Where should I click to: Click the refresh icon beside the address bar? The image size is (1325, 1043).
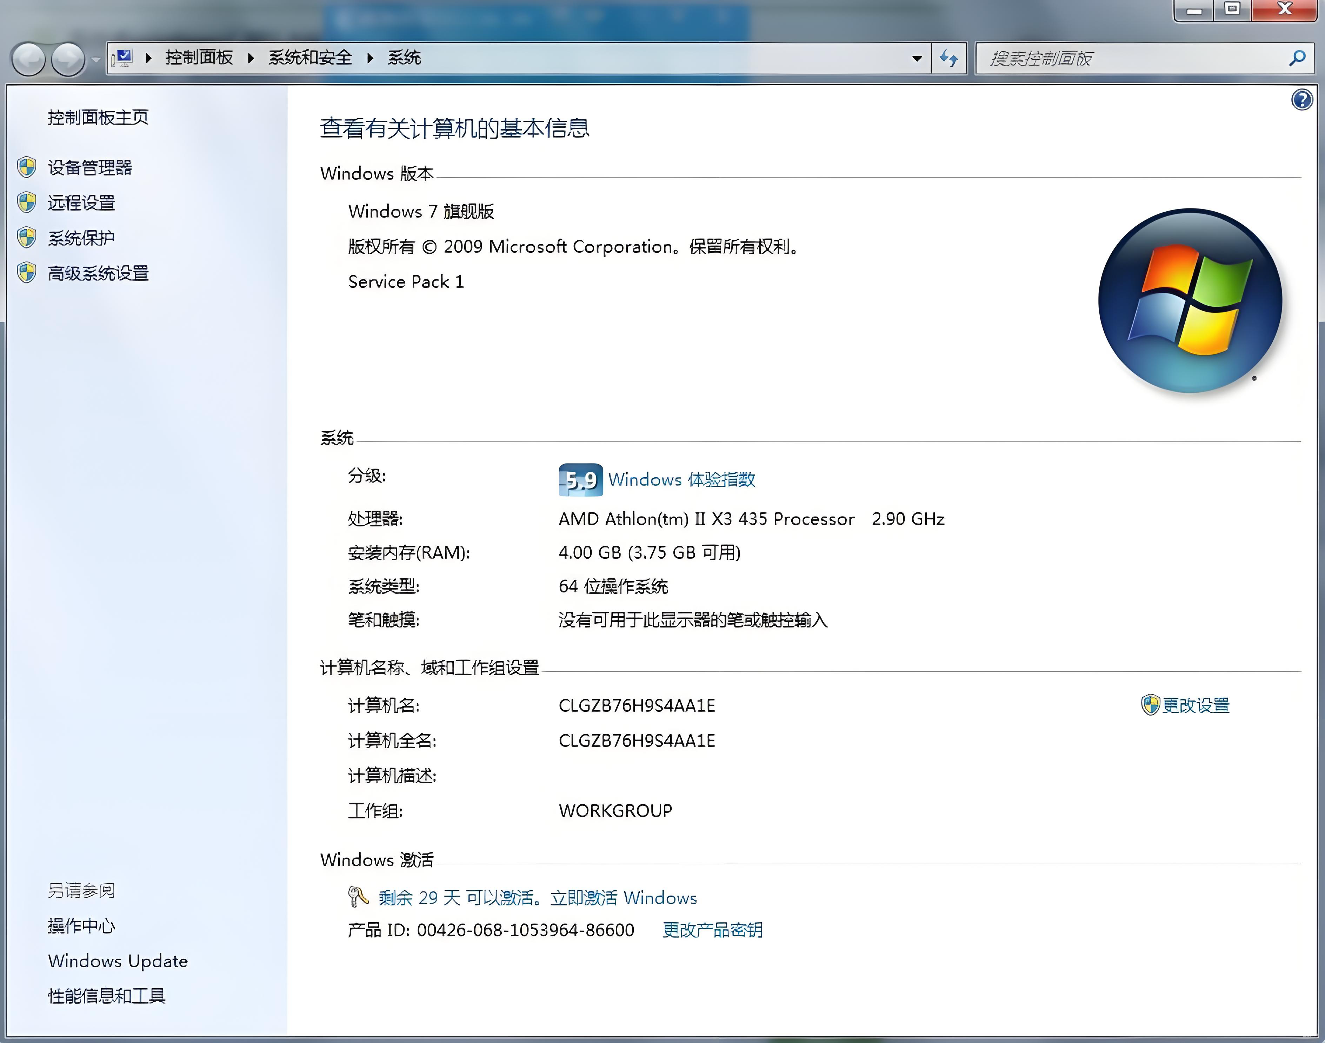tap(948, 58)
